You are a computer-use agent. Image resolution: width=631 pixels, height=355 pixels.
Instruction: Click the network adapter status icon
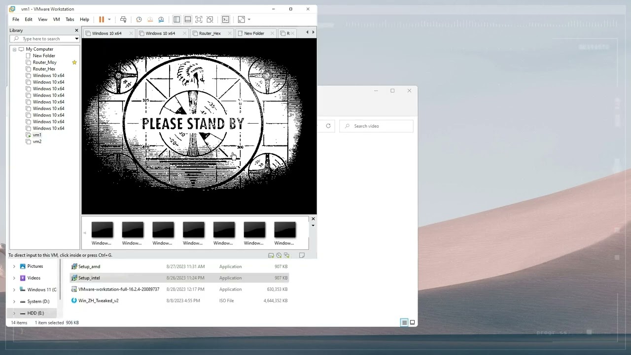pyautogui.click(x=286, y=255)
